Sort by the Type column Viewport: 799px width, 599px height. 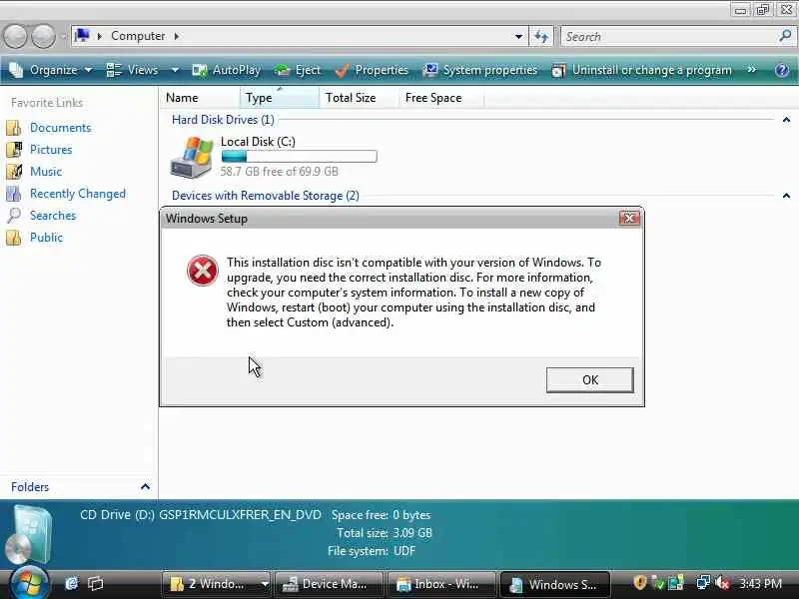[x=279, y=97]
